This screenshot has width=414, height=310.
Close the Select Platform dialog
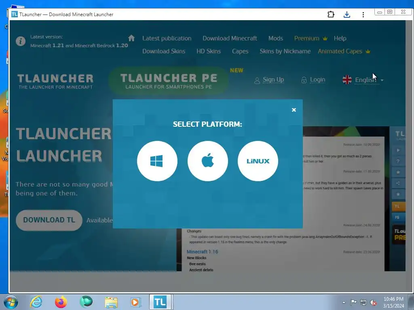[x=294, y=110]
